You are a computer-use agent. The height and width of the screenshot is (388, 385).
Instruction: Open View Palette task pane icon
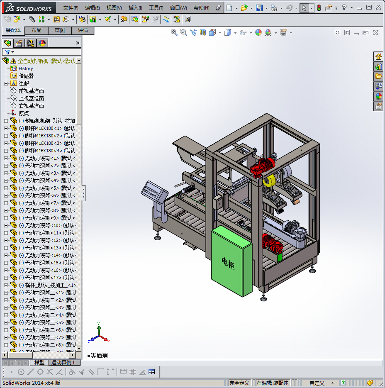point(378,86)
